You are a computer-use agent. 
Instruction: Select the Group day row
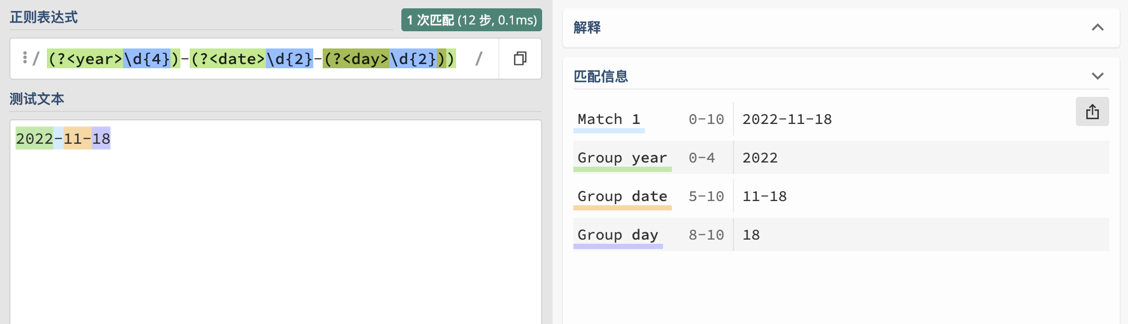coord(841,235)
